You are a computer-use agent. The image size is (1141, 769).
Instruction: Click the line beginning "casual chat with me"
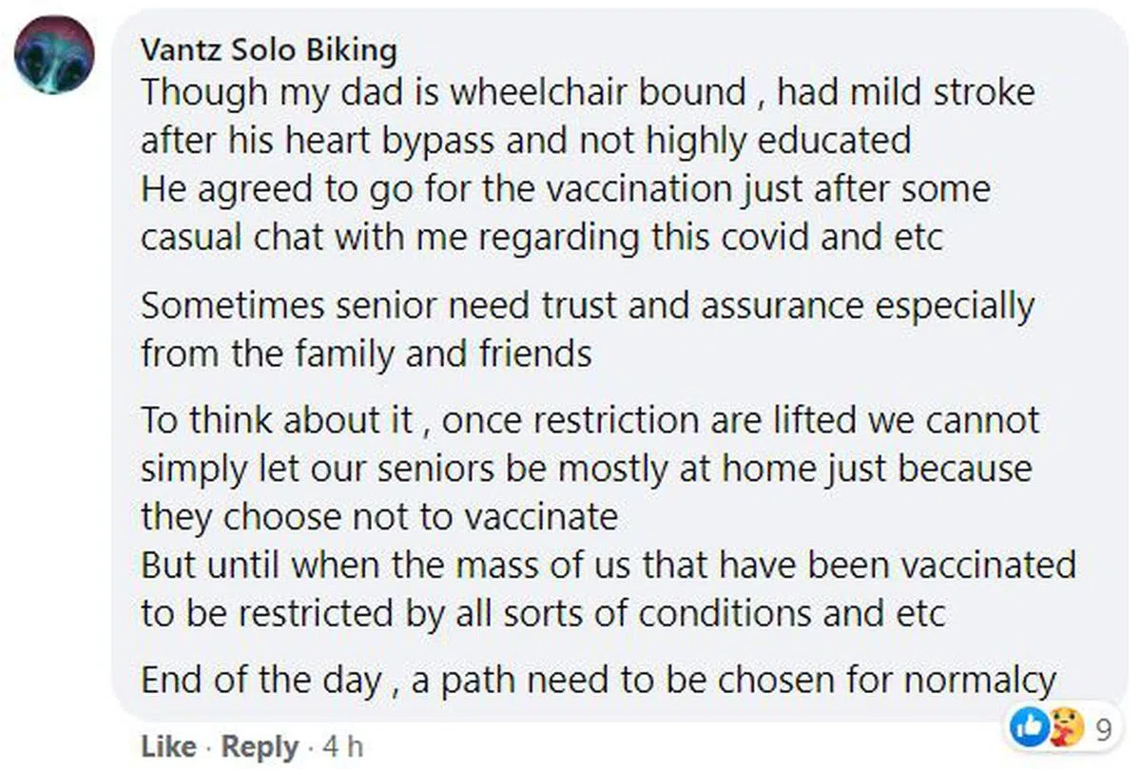pyautogui.click(x=541, y=237)
